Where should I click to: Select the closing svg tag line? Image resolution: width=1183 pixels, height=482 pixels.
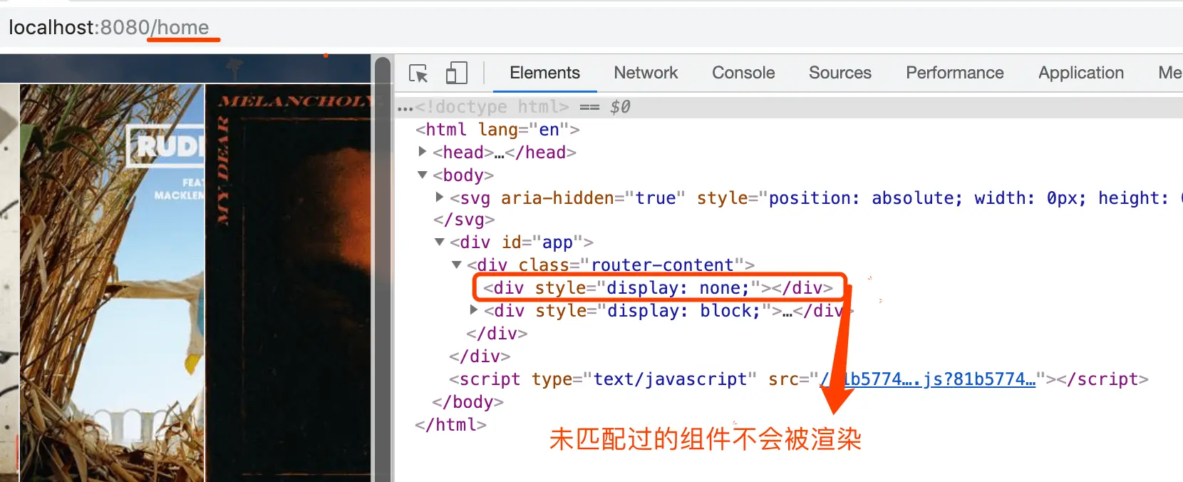[464, 220]
